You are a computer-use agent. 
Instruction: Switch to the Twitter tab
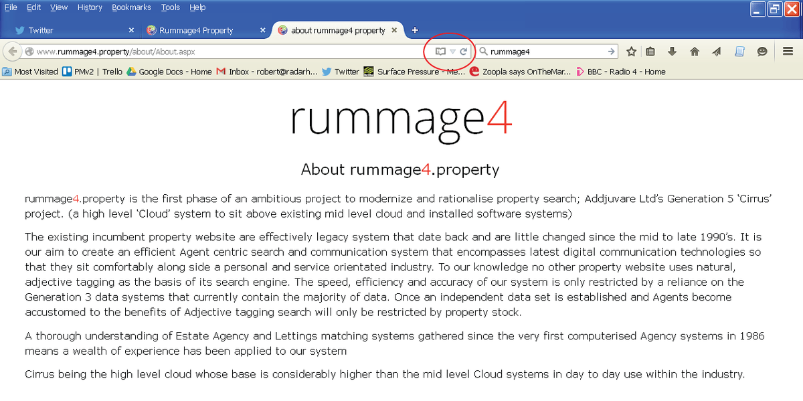coord(72,30)
